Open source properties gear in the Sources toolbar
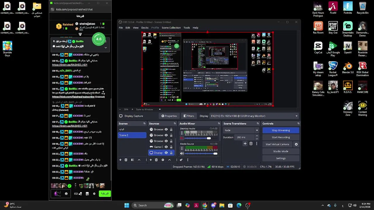 tap(163, 160)
